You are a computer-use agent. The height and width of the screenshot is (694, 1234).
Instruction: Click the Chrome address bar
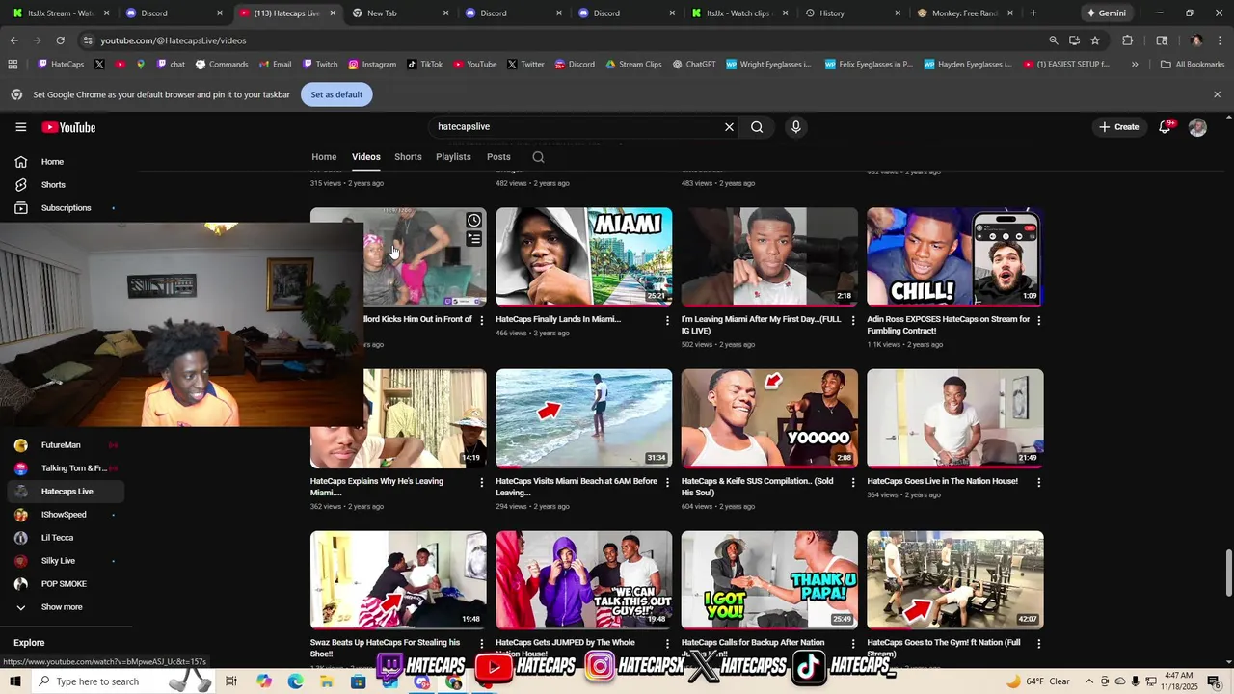569,40
